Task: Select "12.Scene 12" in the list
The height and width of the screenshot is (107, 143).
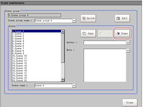Action: [36, 61]
